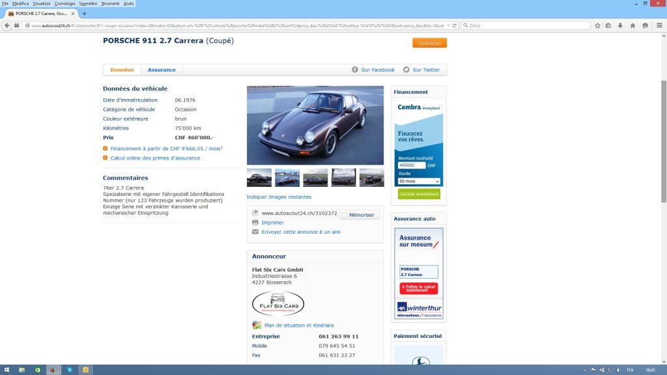Viewport: 667px width, 375px height.
Task: Open Calcul online des primes d'assurance link
Action: pyautogui.click(x=155, y=158)
